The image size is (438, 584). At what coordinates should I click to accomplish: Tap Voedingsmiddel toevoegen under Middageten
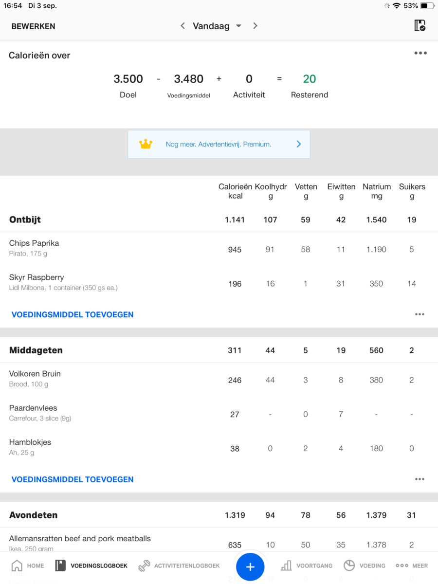[x=73, y=479]
